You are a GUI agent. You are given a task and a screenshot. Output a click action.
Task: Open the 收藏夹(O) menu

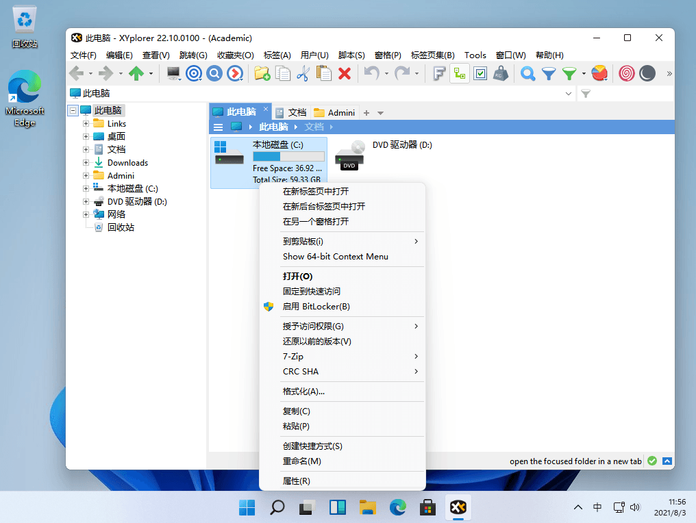(x=235, y=55)
